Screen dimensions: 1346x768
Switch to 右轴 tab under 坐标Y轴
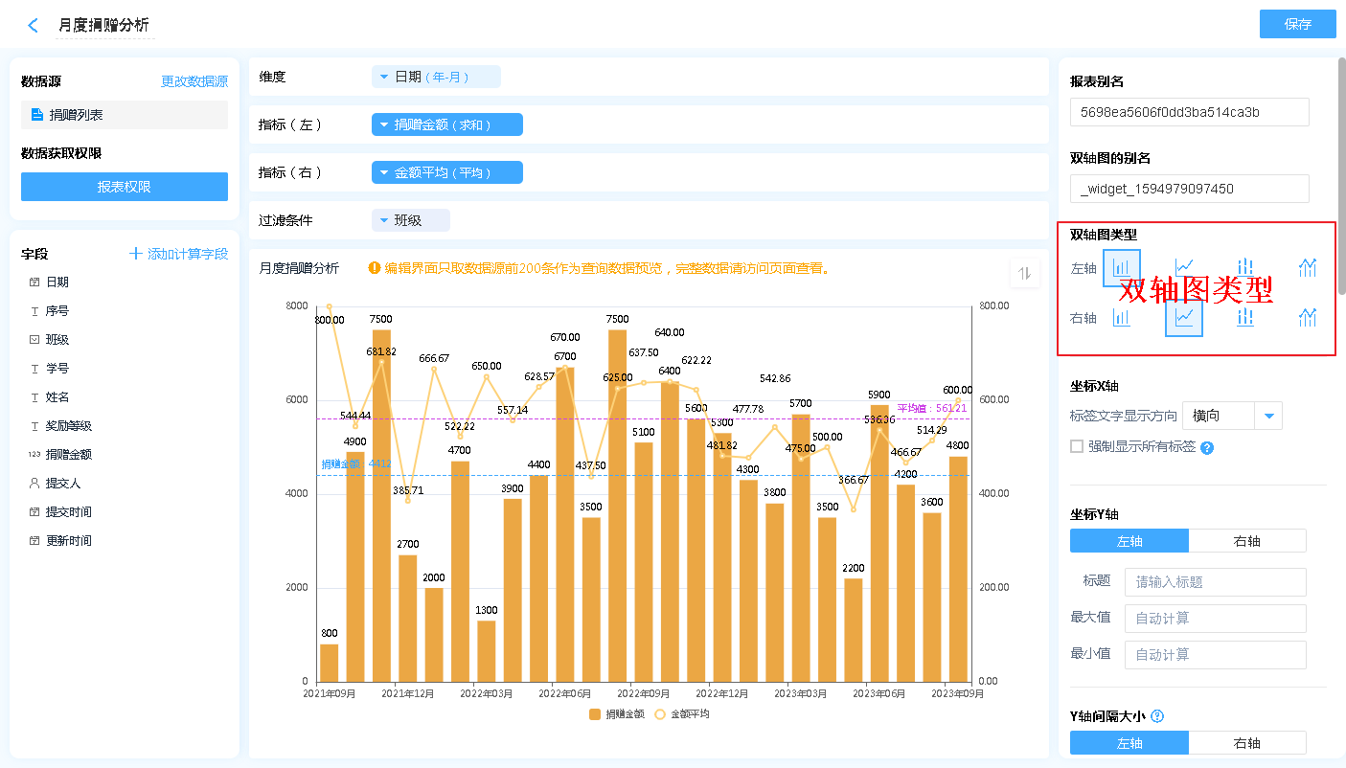coord(1246,541)
